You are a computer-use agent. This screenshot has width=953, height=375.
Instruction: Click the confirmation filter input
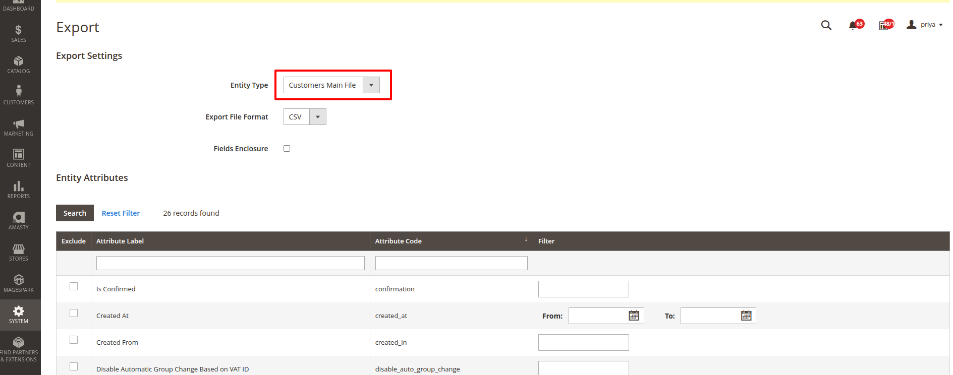(584, 289)
